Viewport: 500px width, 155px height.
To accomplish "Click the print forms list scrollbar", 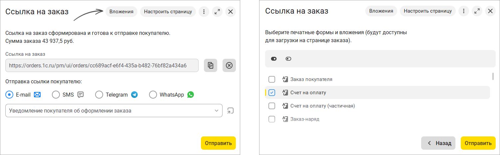I will coord(493,76).
